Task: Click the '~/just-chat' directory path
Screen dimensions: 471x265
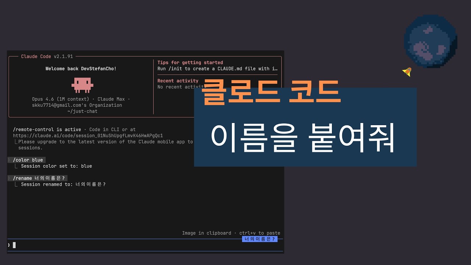Action: coord(82,111)
